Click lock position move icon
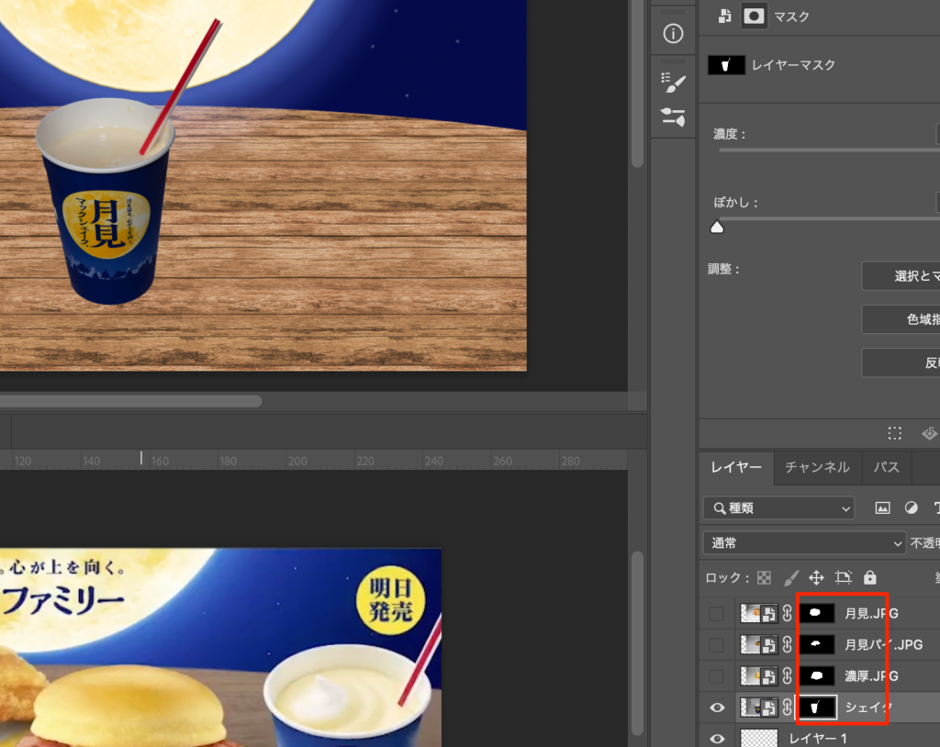Image resolution: width=940 pixels, height=747 pixels. 816,578
